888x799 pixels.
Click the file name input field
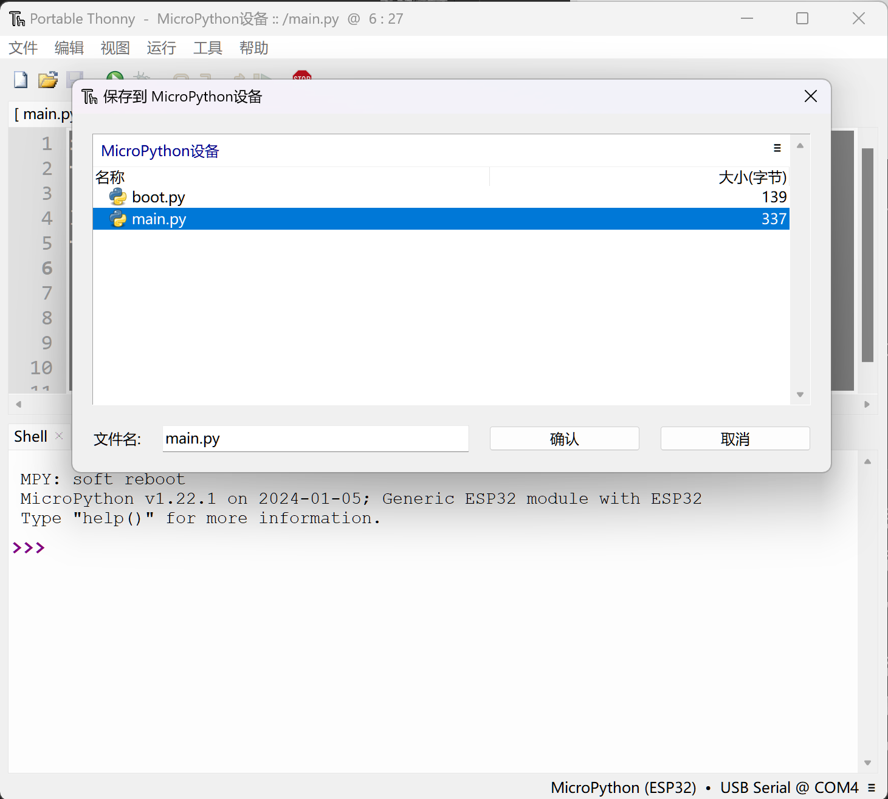(x=315, y=439)
